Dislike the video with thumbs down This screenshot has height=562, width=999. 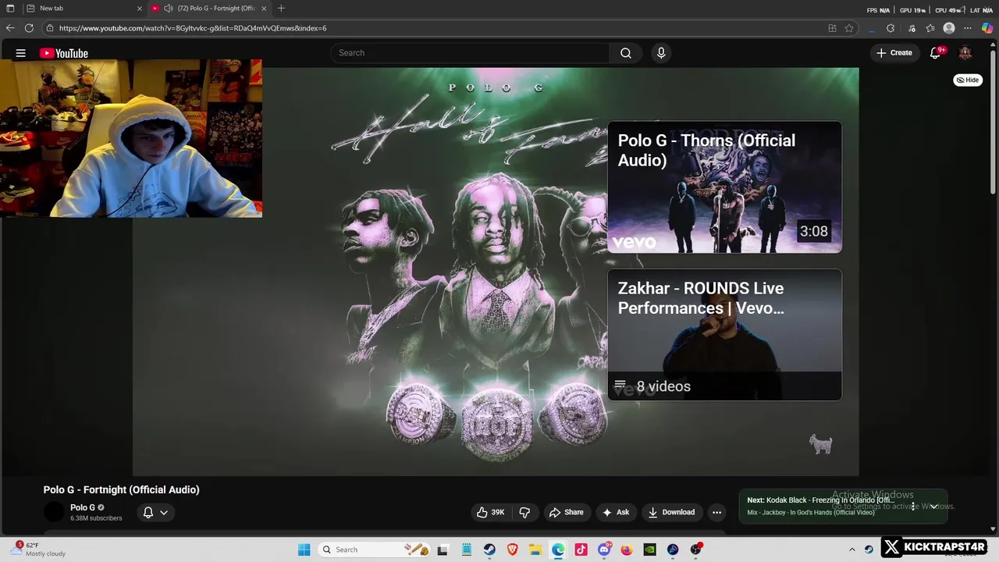click(524, 512)
